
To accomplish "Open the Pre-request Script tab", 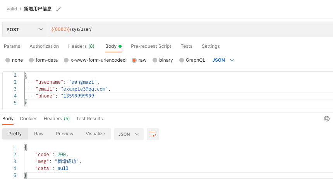I will [151, 46].
